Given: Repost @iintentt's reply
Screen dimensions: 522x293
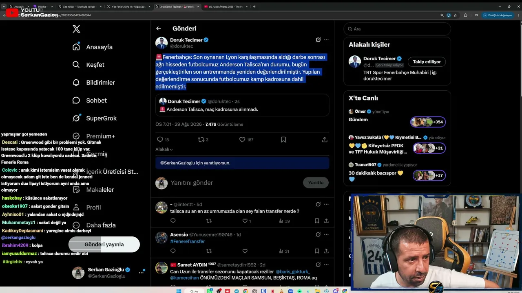Looking at the screenshot, I should pyautogui.click(x=209, y=221).
